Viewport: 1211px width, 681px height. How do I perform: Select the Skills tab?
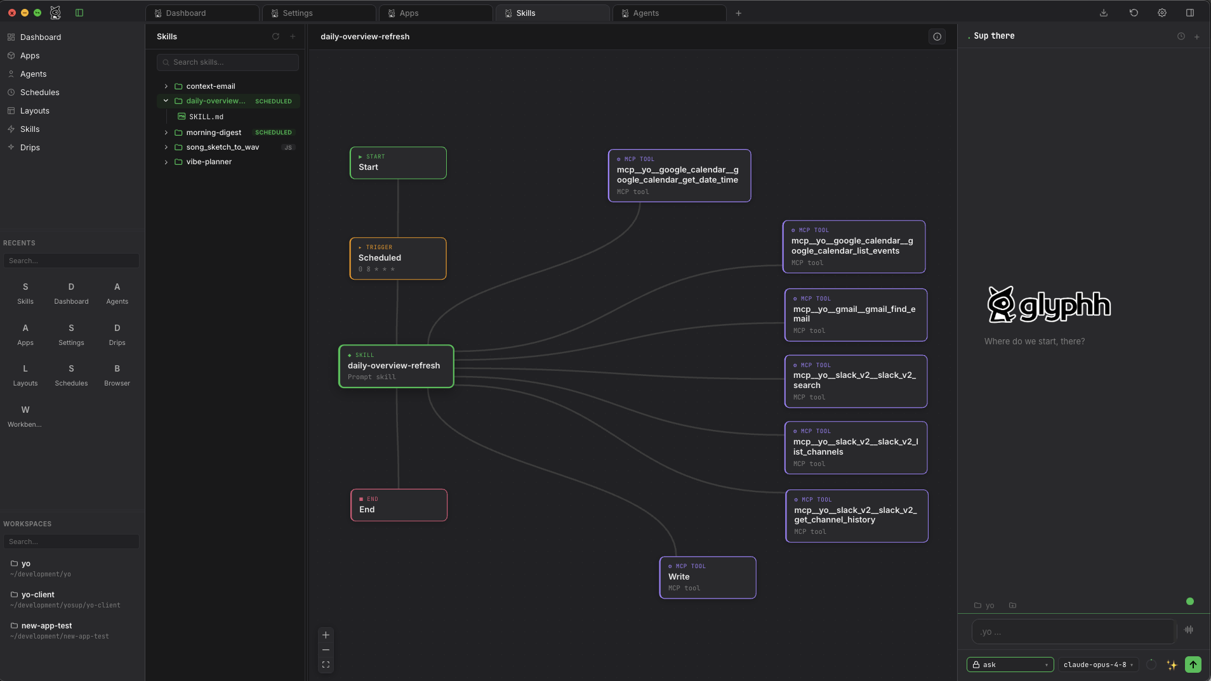[x=553, y=13]
